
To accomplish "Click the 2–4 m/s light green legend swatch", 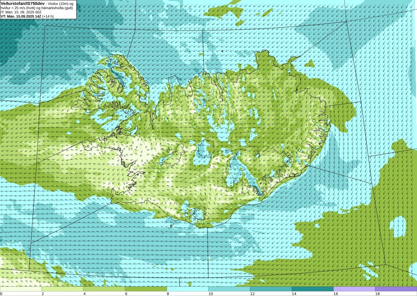I will [63, 289].
